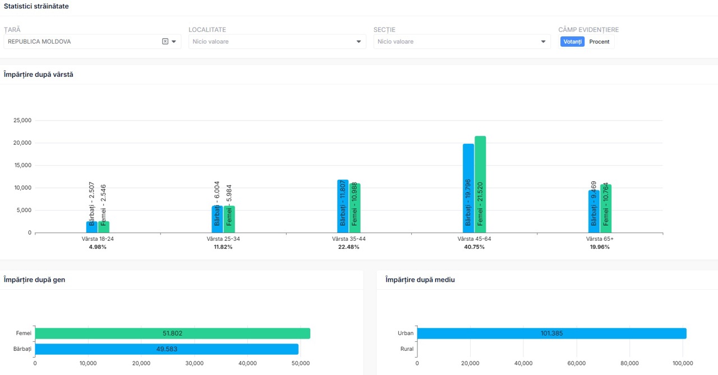Expand the SECȚIE dropdown
The width and height of the screenshot is (718, 375).
pos(543,42)
